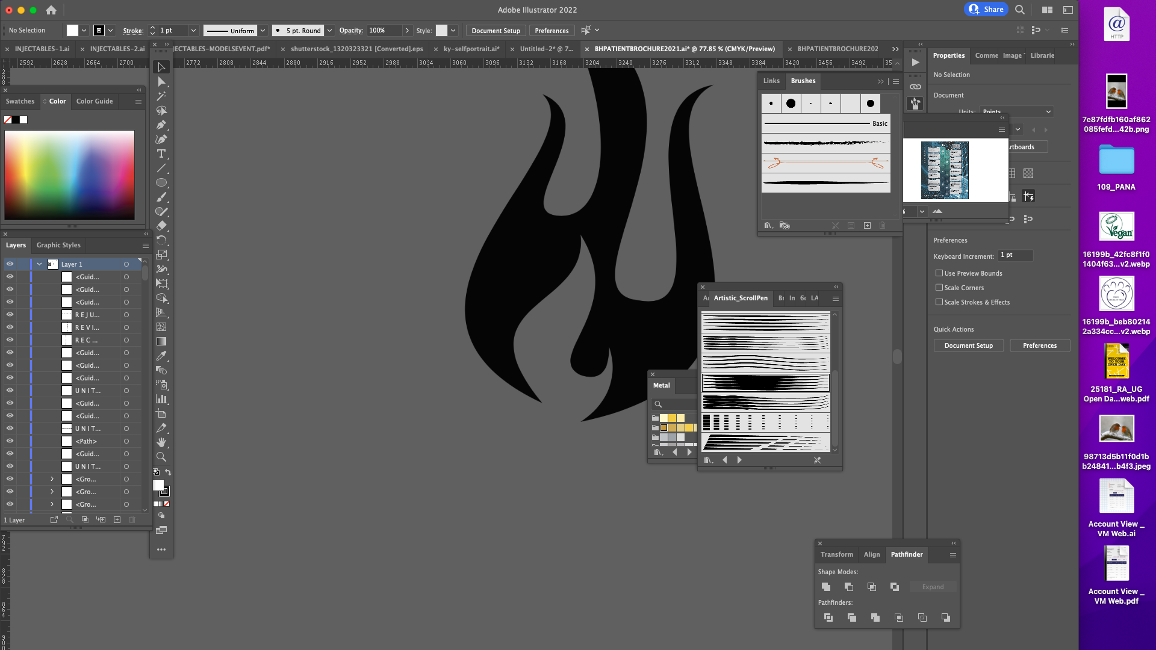The height and width of the screenshot is (650, 1156).
Task: Select the Eyedropper tool
Action: coord(161,356)
